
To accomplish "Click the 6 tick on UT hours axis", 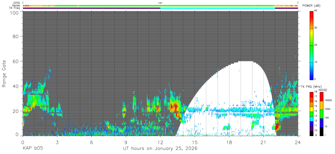I will 92,142.
